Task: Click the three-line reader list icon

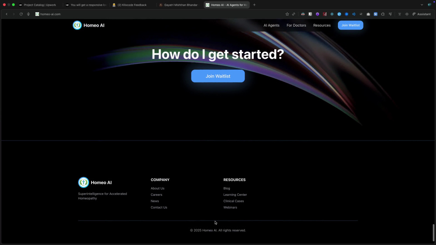Action: 399,14
